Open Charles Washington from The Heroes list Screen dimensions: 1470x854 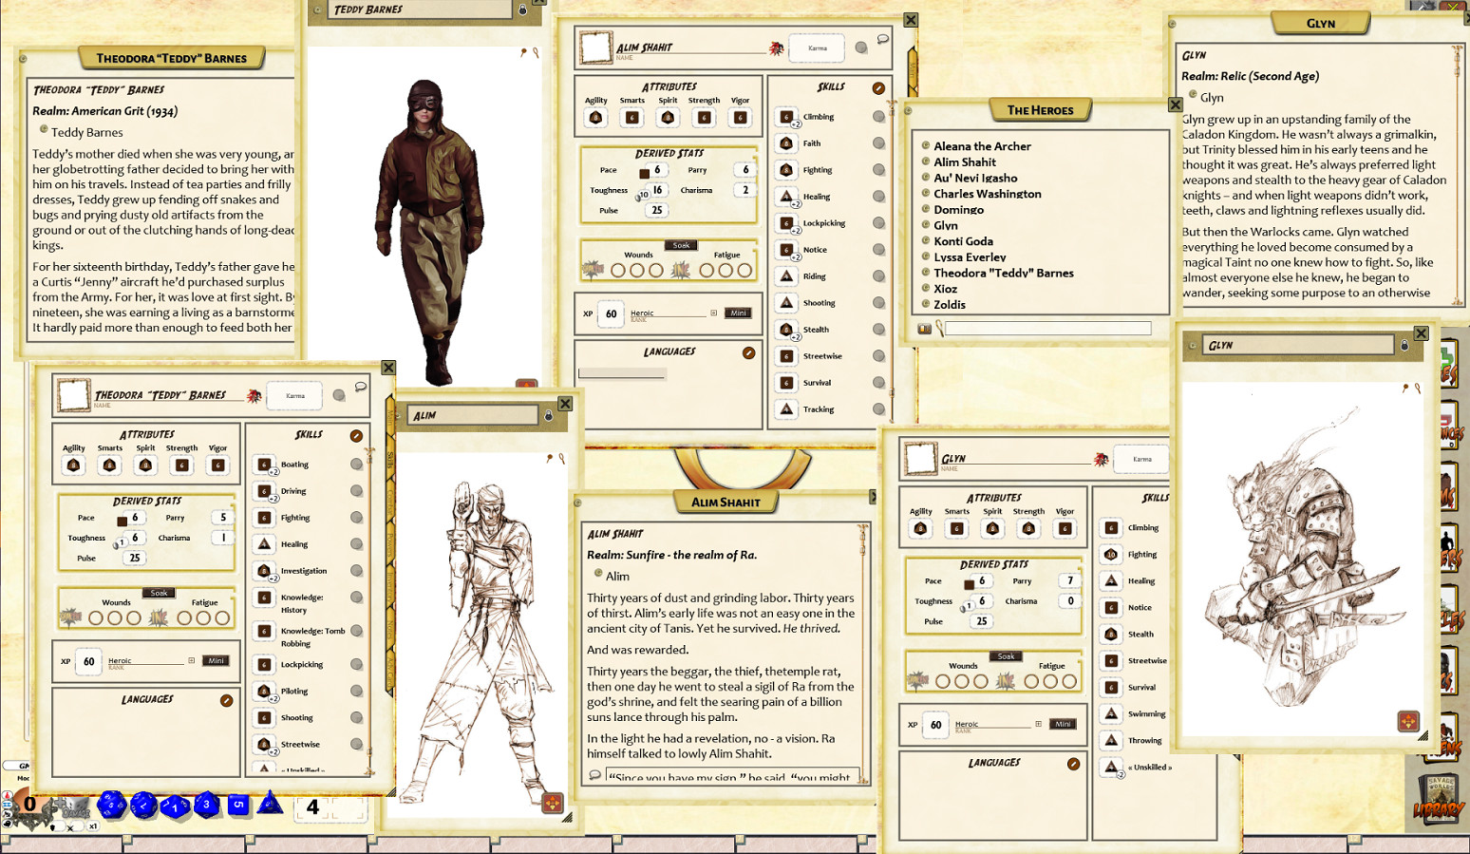click(x=988, y=194)
